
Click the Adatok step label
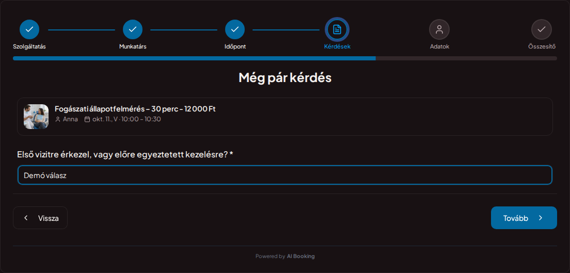pyautogui.click(x=439, y=46)
